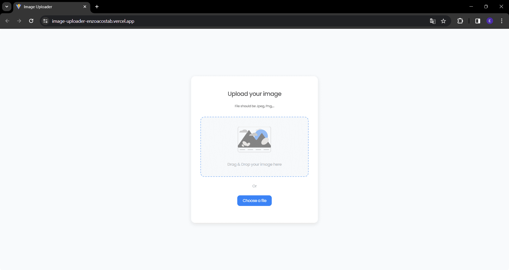Select the Image Uploader tab

[48, 7]
